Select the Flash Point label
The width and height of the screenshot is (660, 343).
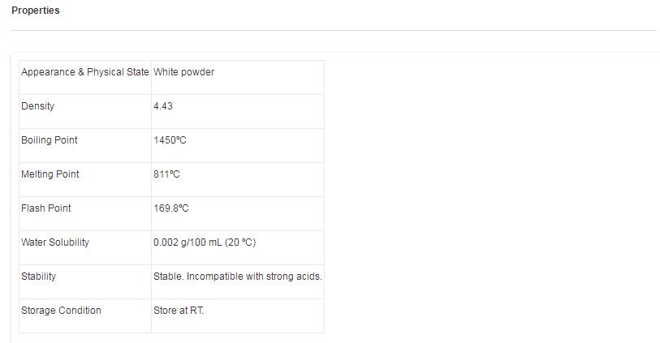point(46,208)
